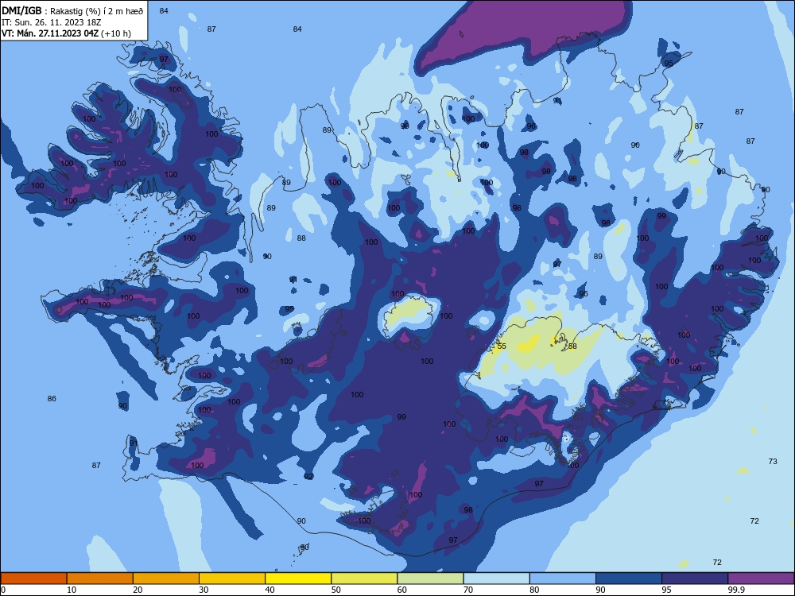Click the 'DMI/IGB : Rakastig (%)' title line
Screen dimensions: 795x596
[x=73, y=10]
